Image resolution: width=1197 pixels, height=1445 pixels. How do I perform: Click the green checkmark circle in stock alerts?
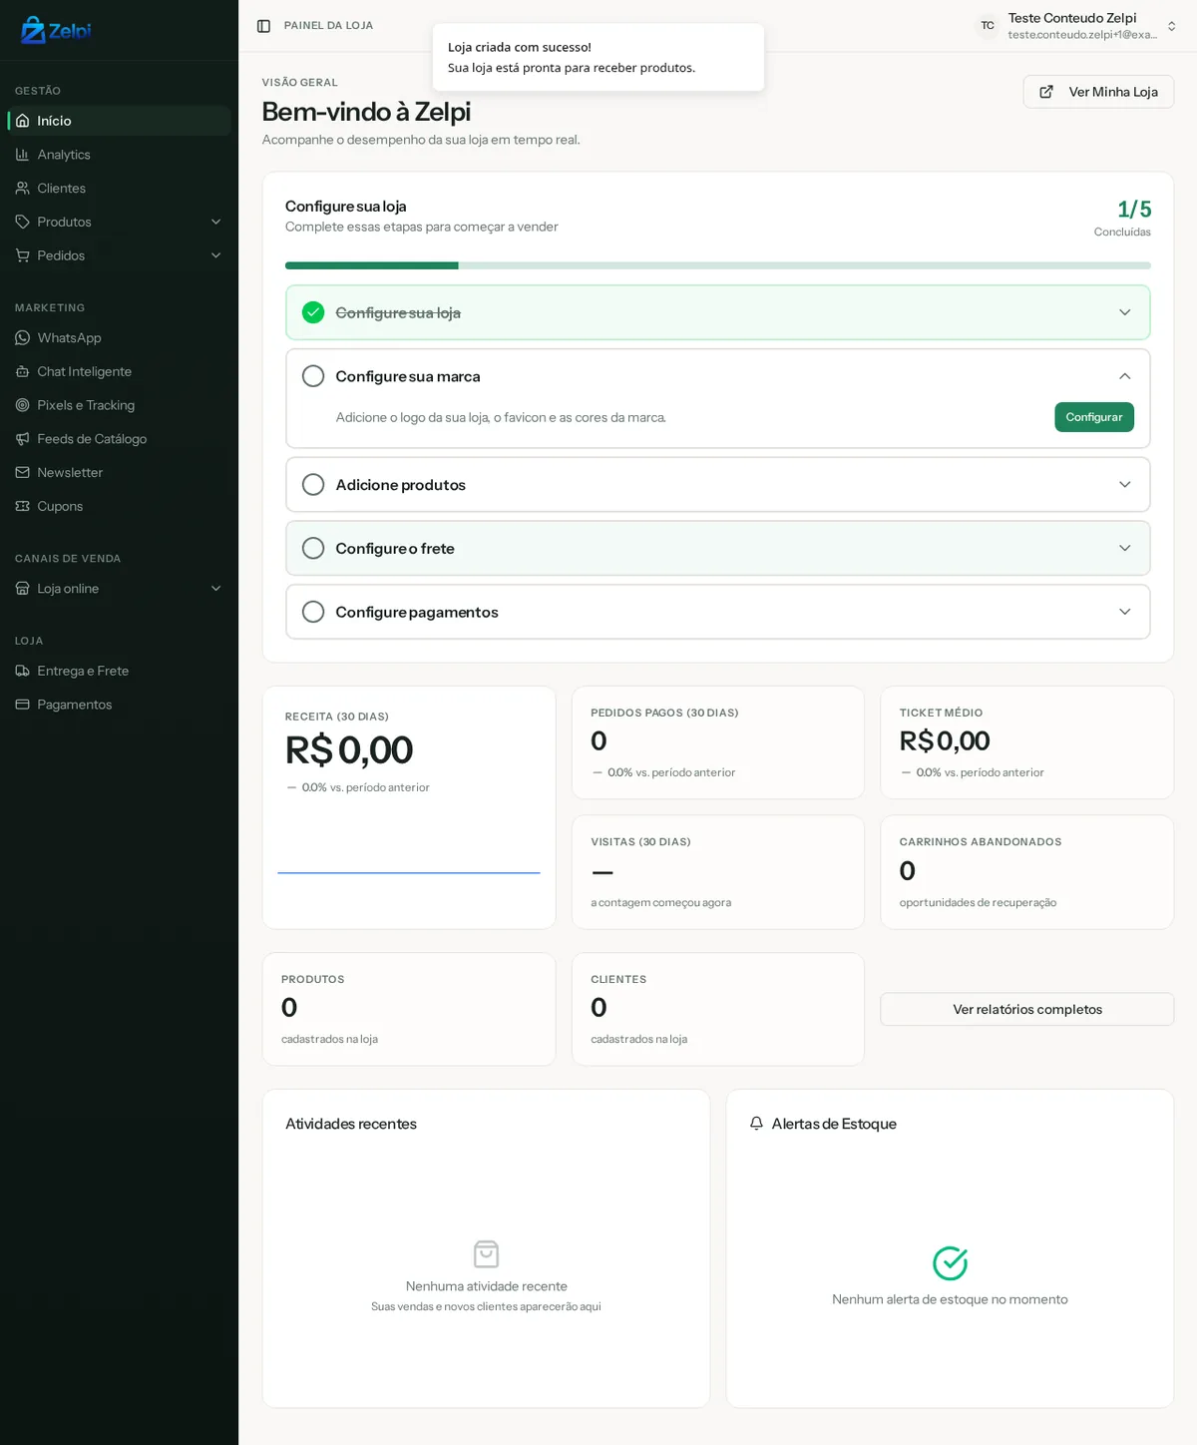tap(950, 1263)
